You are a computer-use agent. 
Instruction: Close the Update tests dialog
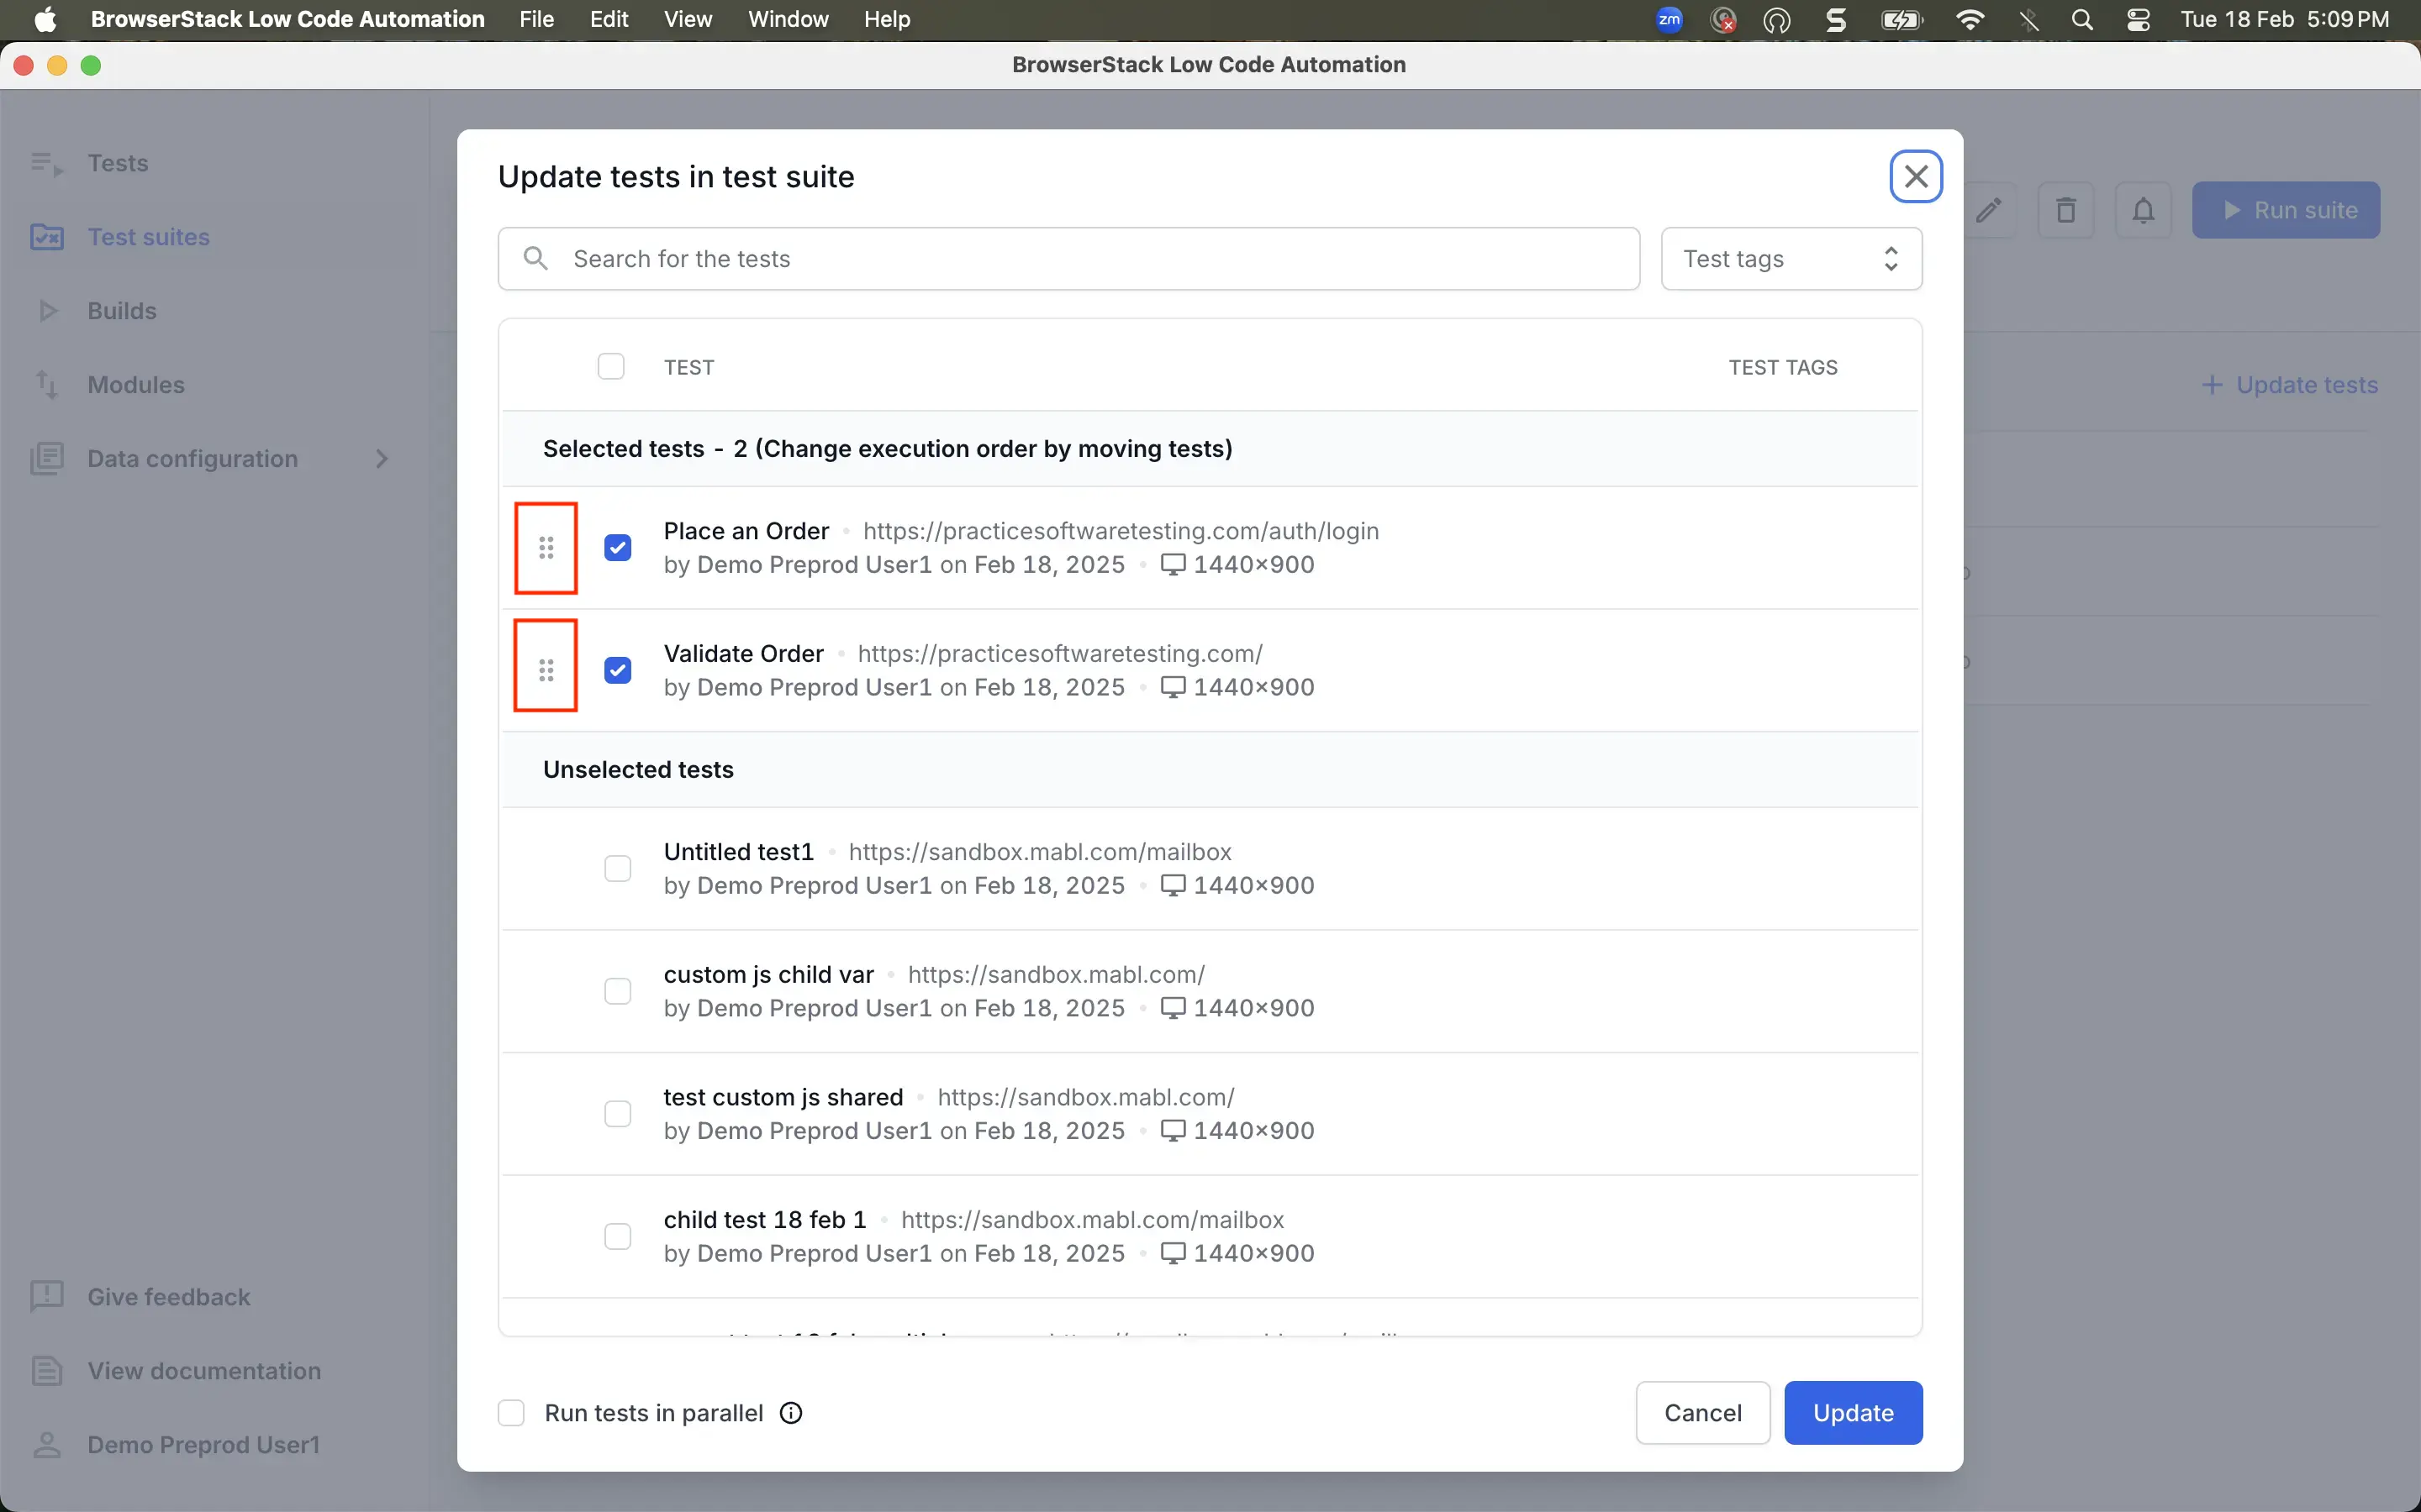1916,177
